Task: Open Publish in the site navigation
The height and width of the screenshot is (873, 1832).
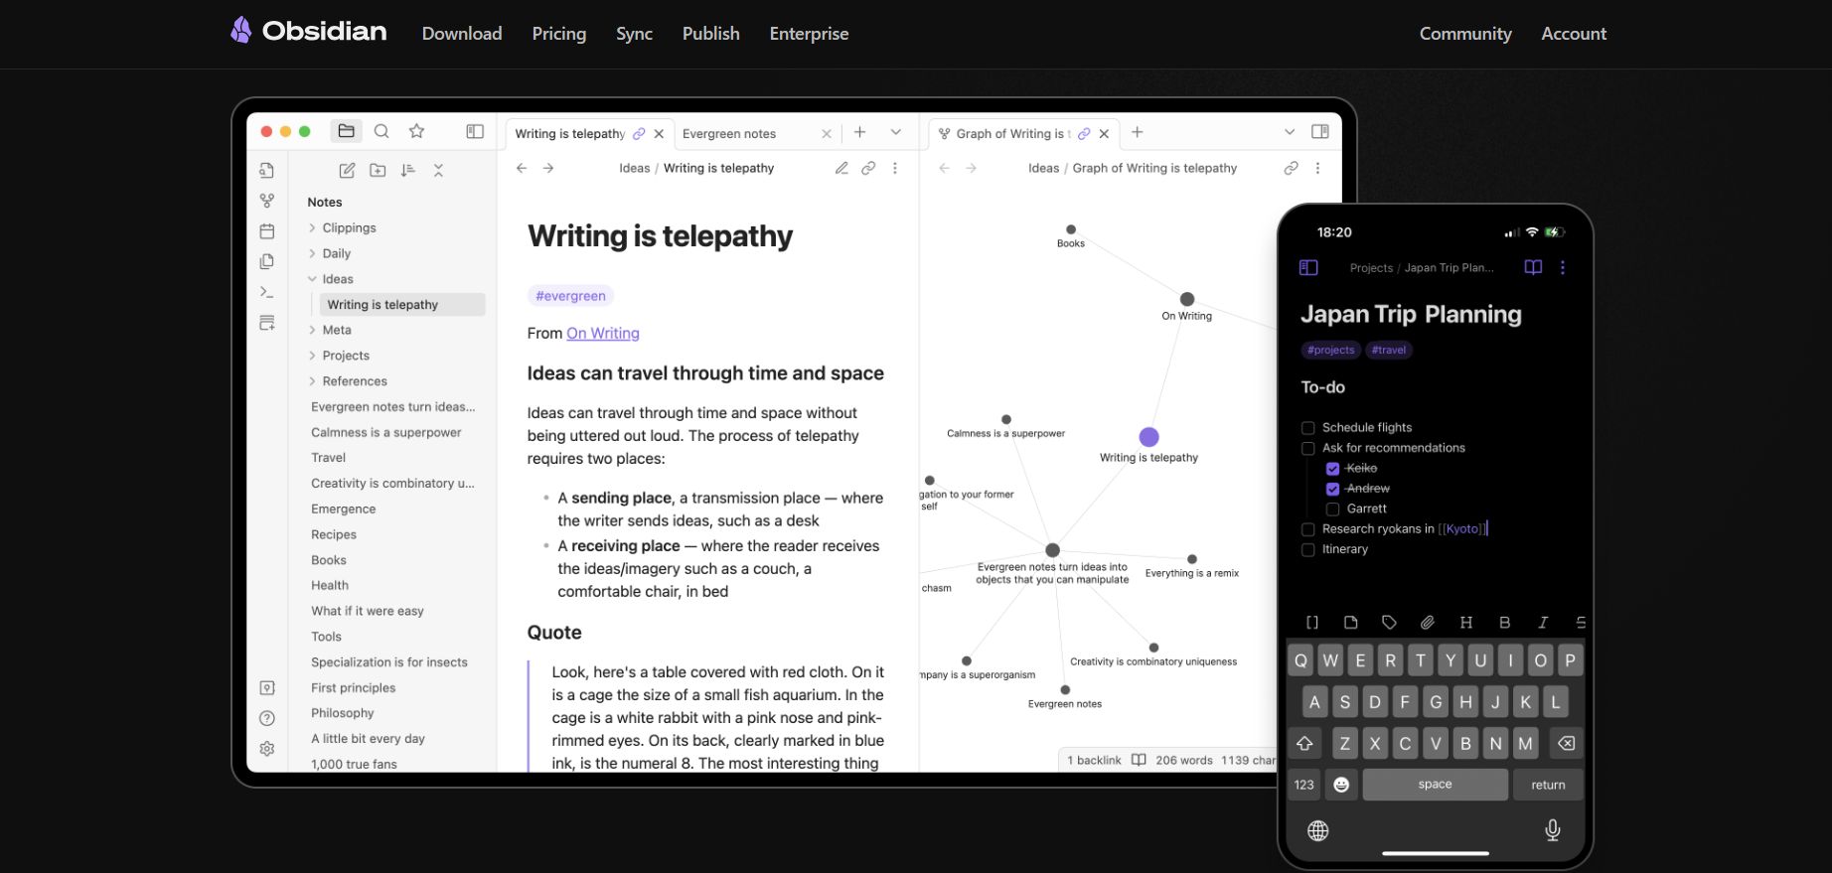Action: coord(711,34)
